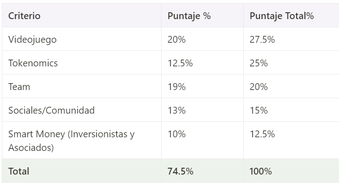Viewport: 339px width, 185px height.
Task: Select the 100% total cell
Action: point(261,171)
